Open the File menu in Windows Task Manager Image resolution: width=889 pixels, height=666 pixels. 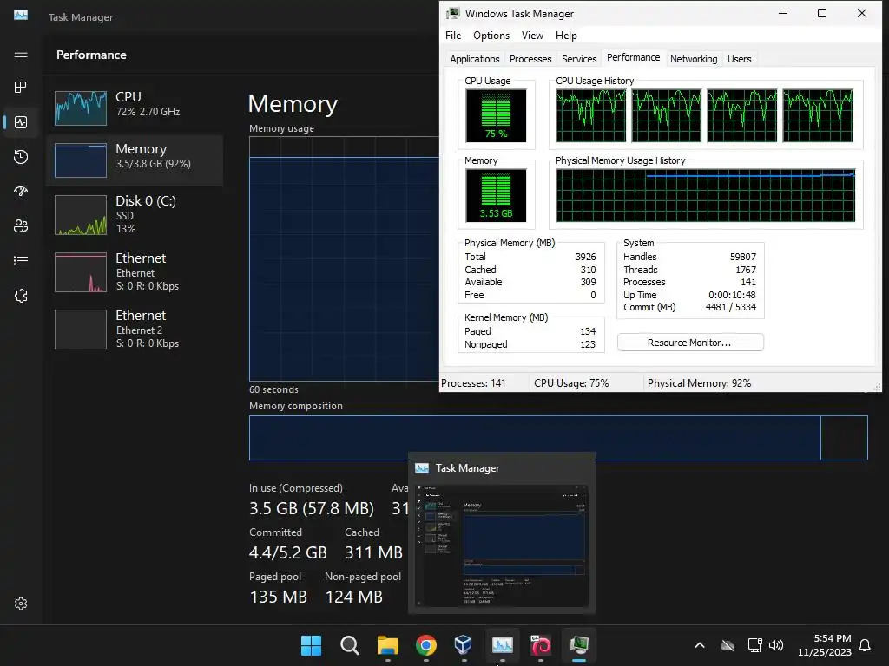[453, 35]
